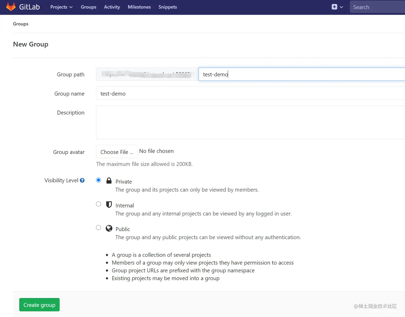
Task: Open Snippets in the top navigation
Action: click(168, 7)
